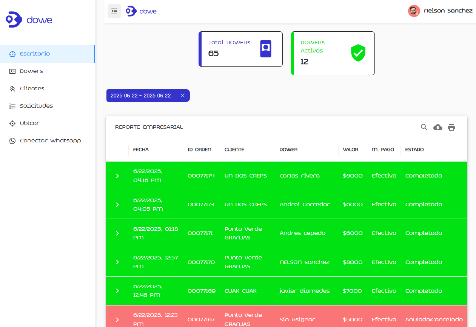Expand order 00077173 row details
Viewport: 476px width, 327px height.
[117, 205]
